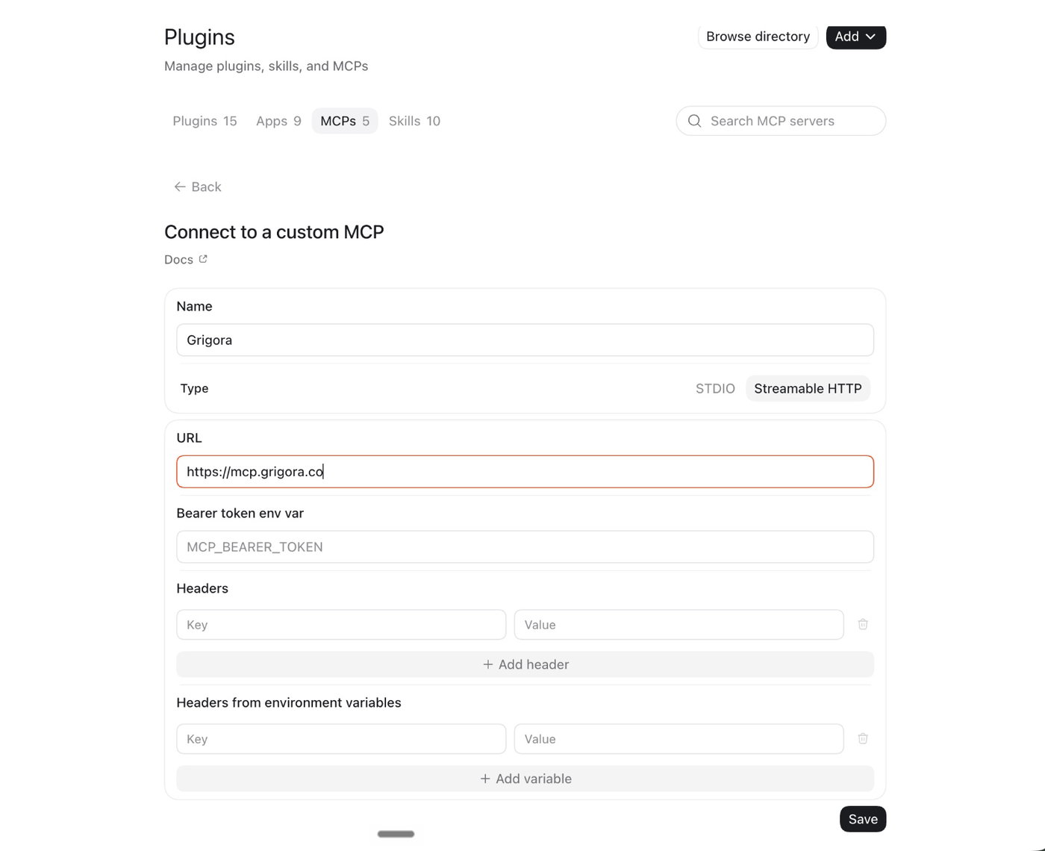Expand the Add dropdown button
Screen dimensions: 1045x851
pyautogui.click(x=855, y=37)
